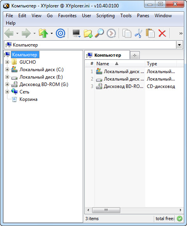Select the Компьютер tab
187x226 pixels.
click(x=107, y=55)
